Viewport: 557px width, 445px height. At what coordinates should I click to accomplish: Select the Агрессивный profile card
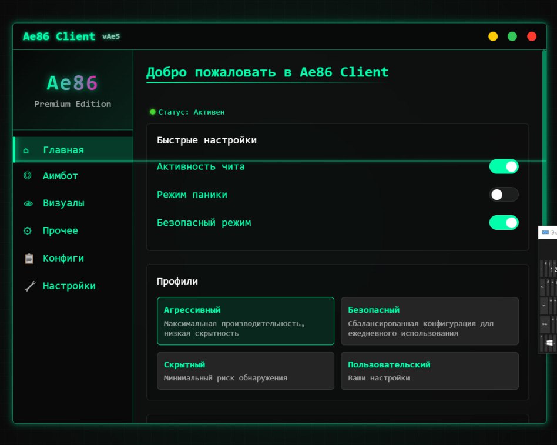pyautogui.click(x=246, y=321)
